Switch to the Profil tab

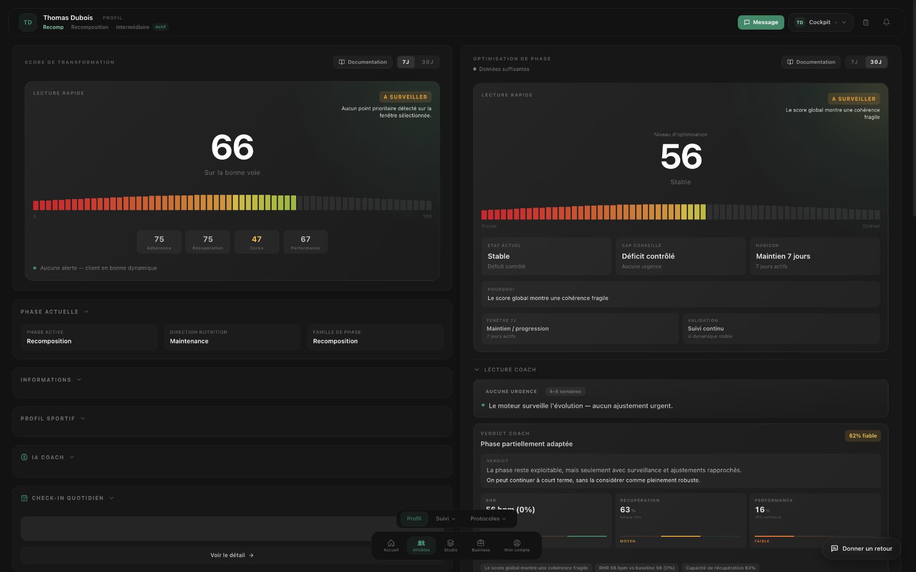(414, 518)
